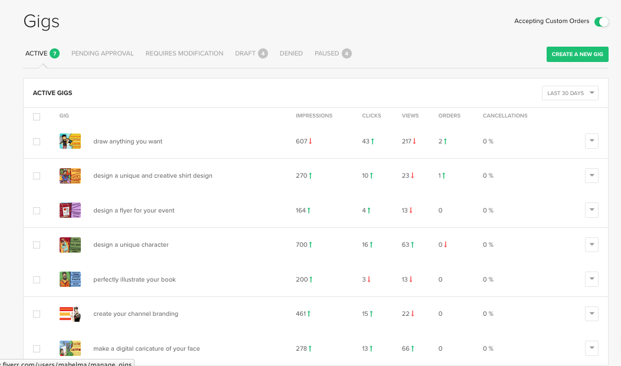Click the digital caricature gig thumbnail

click(70, 348)
